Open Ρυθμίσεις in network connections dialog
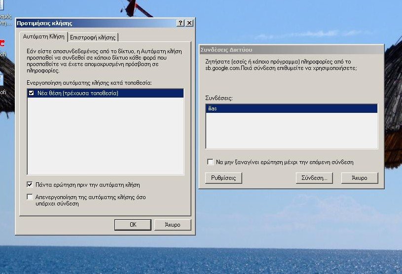The width and height of the screenshot is (402, 274). point(220,178)
